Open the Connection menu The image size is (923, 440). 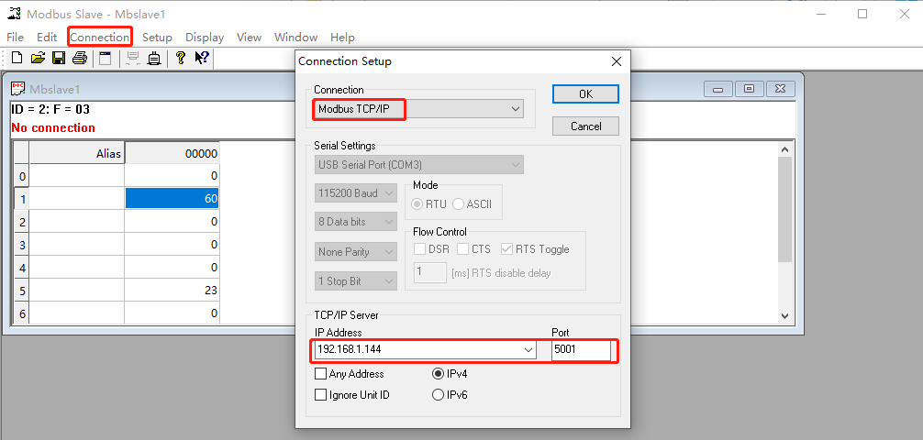tap(99, 38)
